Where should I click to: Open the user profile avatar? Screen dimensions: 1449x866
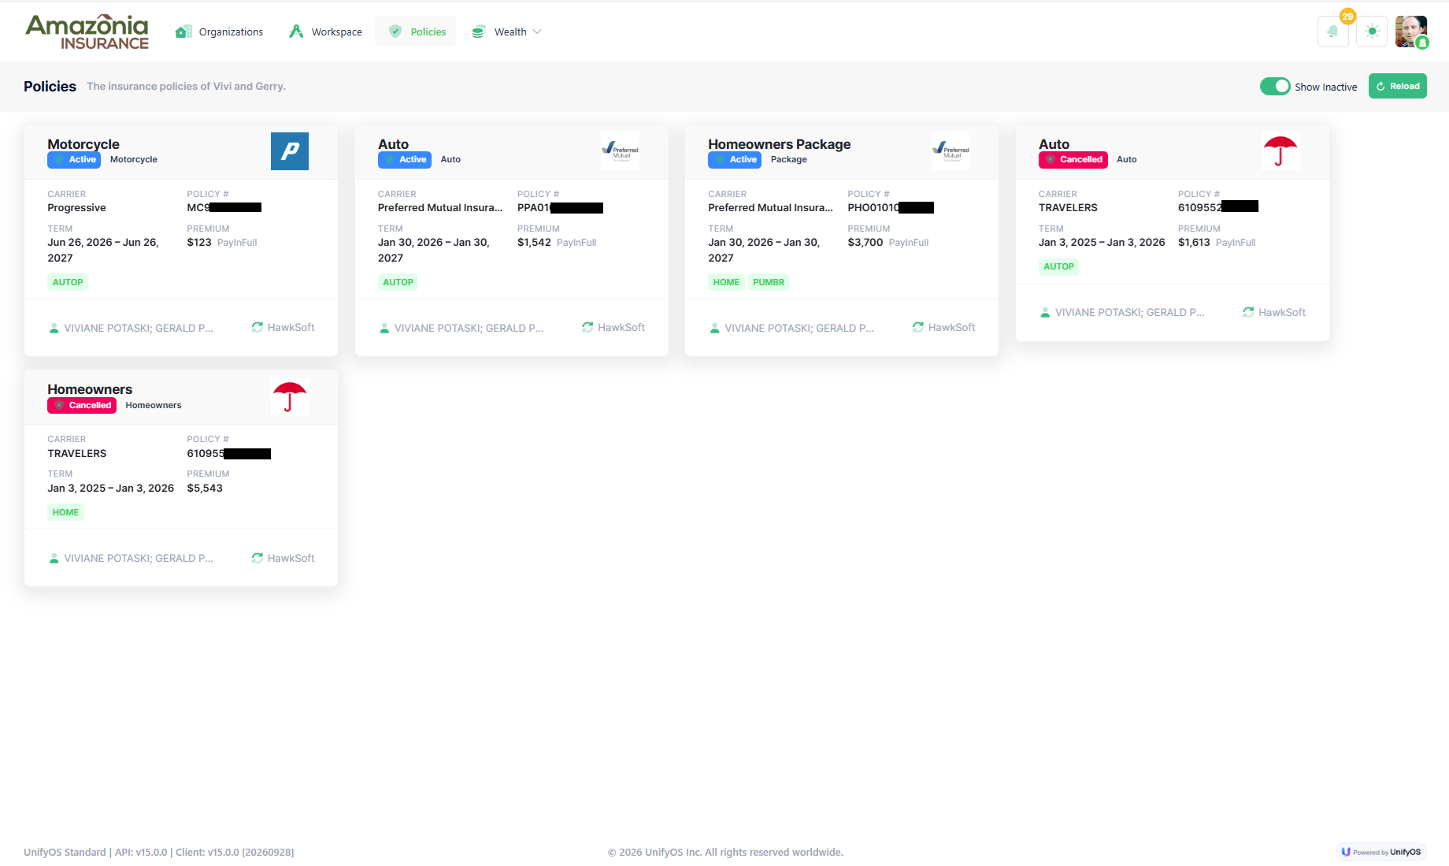pos(1411,32)
